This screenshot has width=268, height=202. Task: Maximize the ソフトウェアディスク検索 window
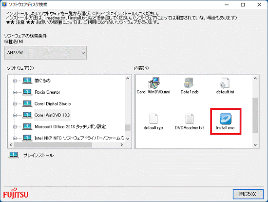point(243,4)
